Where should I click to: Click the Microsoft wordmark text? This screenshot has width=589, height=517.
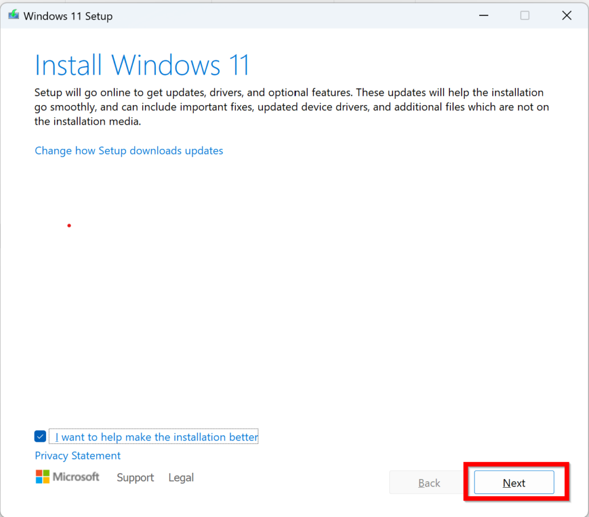[76, 477]
